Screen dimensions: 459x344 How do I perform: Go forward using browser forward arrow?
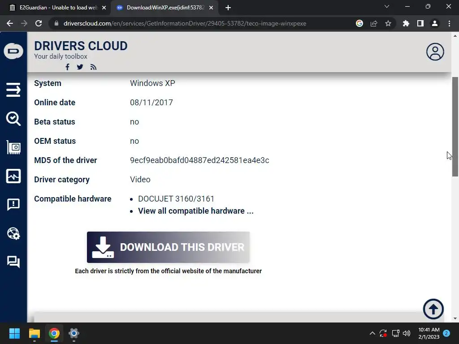[x=24, y=23]
